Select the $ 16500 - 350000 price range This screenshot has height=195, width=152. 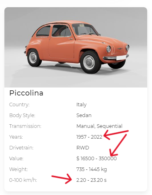click(96, 159)
